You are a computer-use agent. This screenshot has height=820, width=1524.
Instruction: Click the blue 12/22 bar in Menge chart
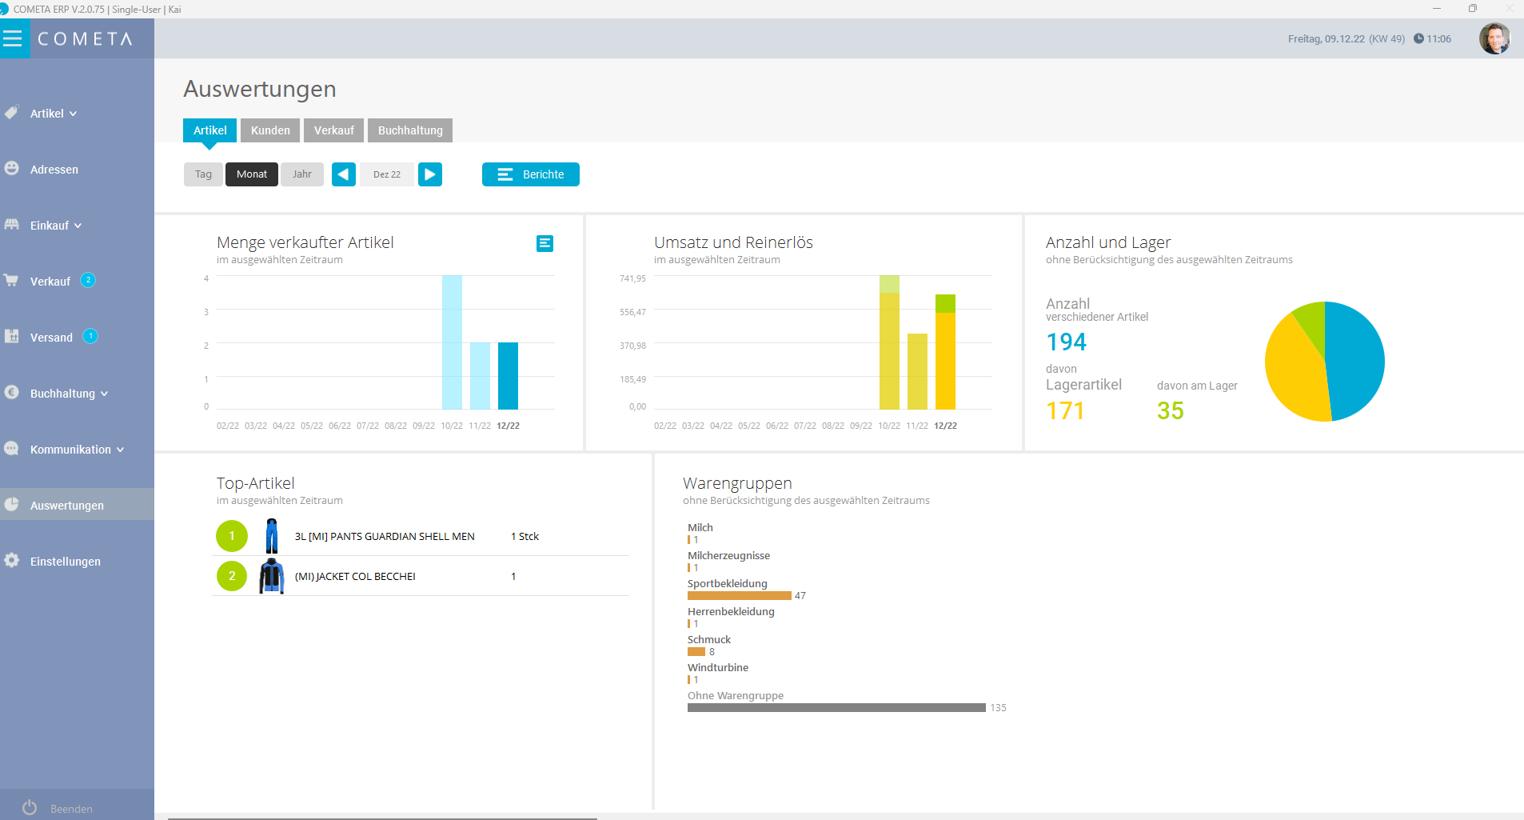(x=508, y=376)
